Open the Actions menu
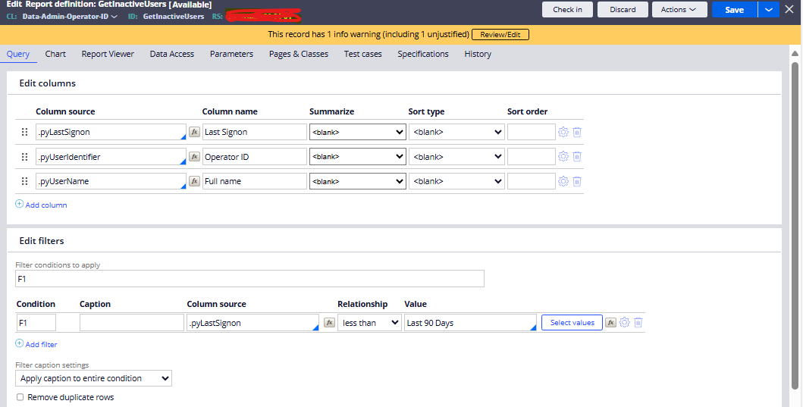The image size is (803, 407). 679,9
